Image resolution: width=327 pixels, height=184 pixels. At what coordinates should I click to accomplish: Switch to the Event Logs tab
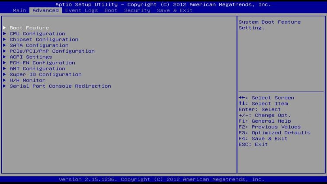click(x=81, y=10)
